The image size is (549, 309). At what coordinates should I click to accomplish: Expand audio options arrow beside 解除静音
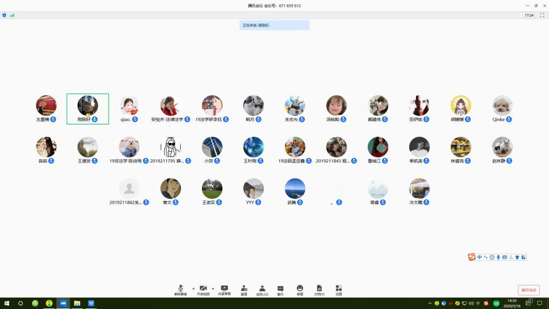click(x=193, y=288)
